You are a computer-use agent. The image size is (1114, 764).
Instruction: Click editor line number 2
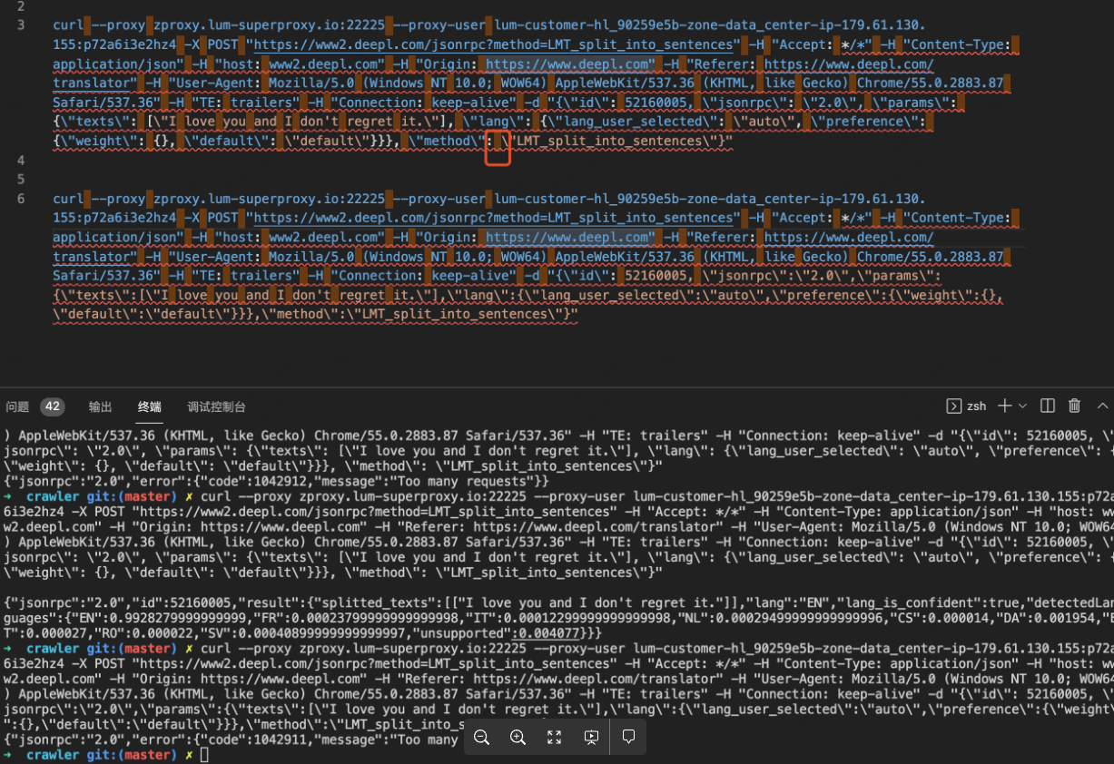(21, 6)
